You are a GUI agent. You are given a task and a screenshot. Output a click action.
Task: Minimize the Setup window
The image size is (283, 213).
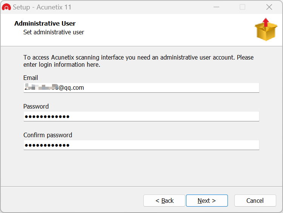216,7
